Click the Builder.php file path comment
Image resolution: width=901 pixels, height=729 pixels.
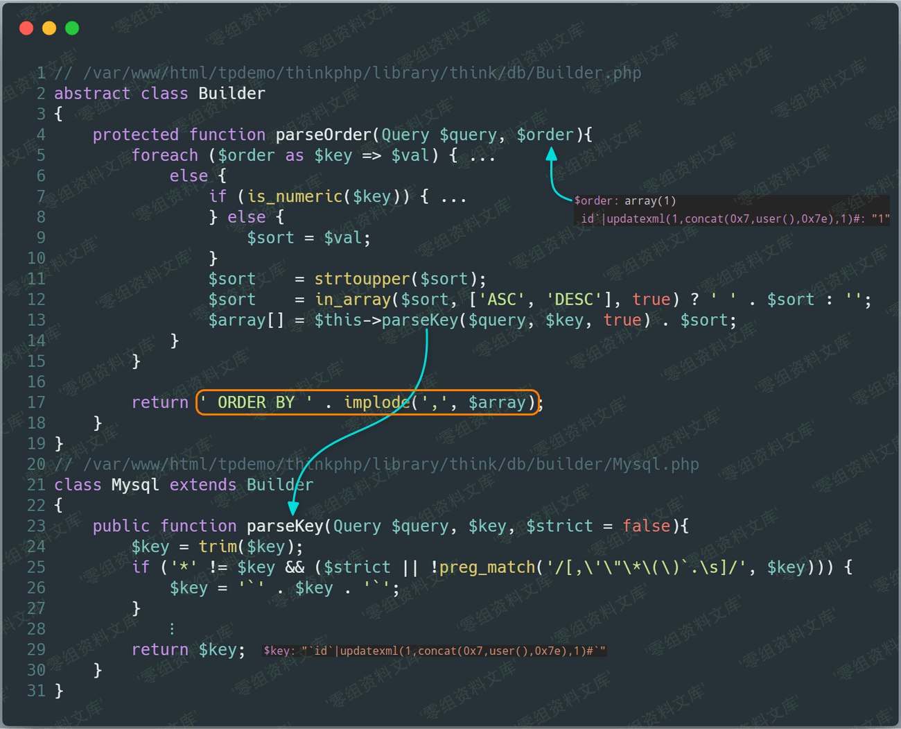tap(348, 73)
